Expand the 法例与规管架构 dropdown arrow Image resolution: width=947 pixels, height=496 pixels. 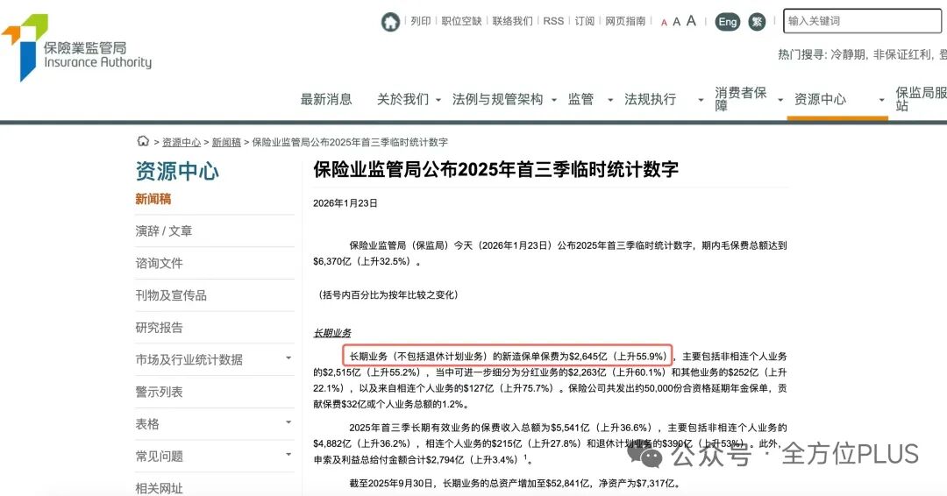pyautogui.click(x=554, y=100)
